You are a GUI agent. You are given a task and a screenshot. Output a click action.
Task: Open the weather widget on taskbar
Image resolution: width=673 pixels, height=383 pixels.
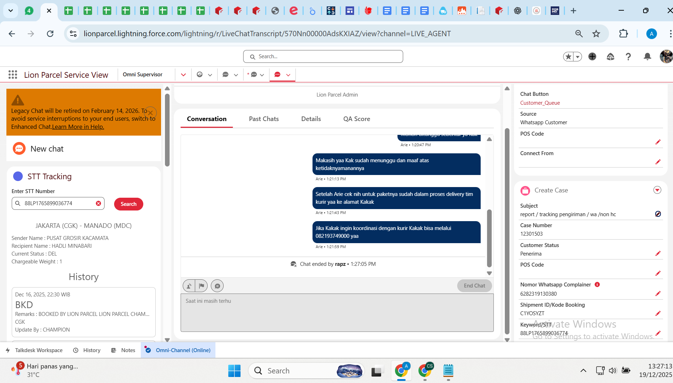[x=44, y=371]
